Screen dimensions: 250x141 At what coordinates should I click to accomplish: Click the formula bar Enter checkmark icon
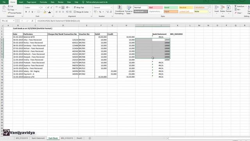(27, 21)
